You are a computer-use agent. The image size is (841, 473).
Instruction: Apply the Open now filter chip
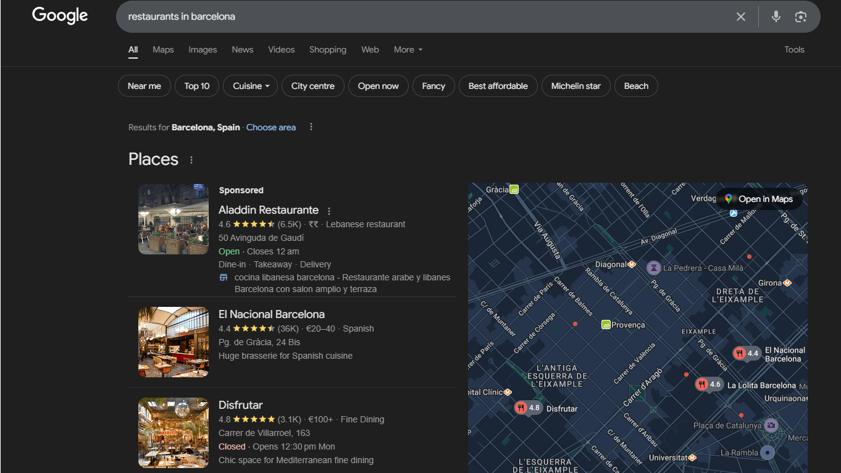coord(379,86)
